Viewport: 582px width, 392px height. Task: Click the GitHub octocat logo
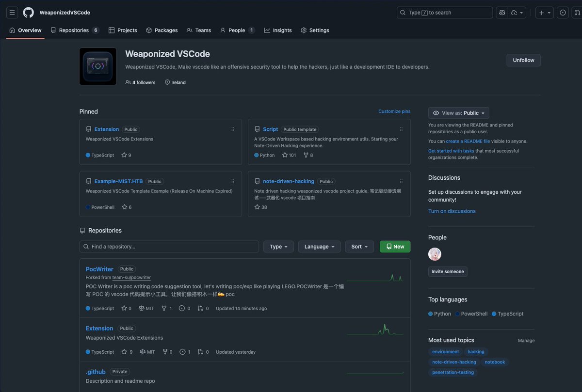29,13
